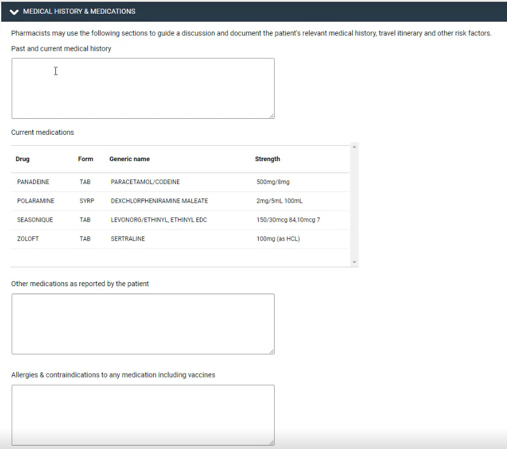Click the medical history textbox resize handle
Viewport: 507px width, 449px height.
[272, 116]
